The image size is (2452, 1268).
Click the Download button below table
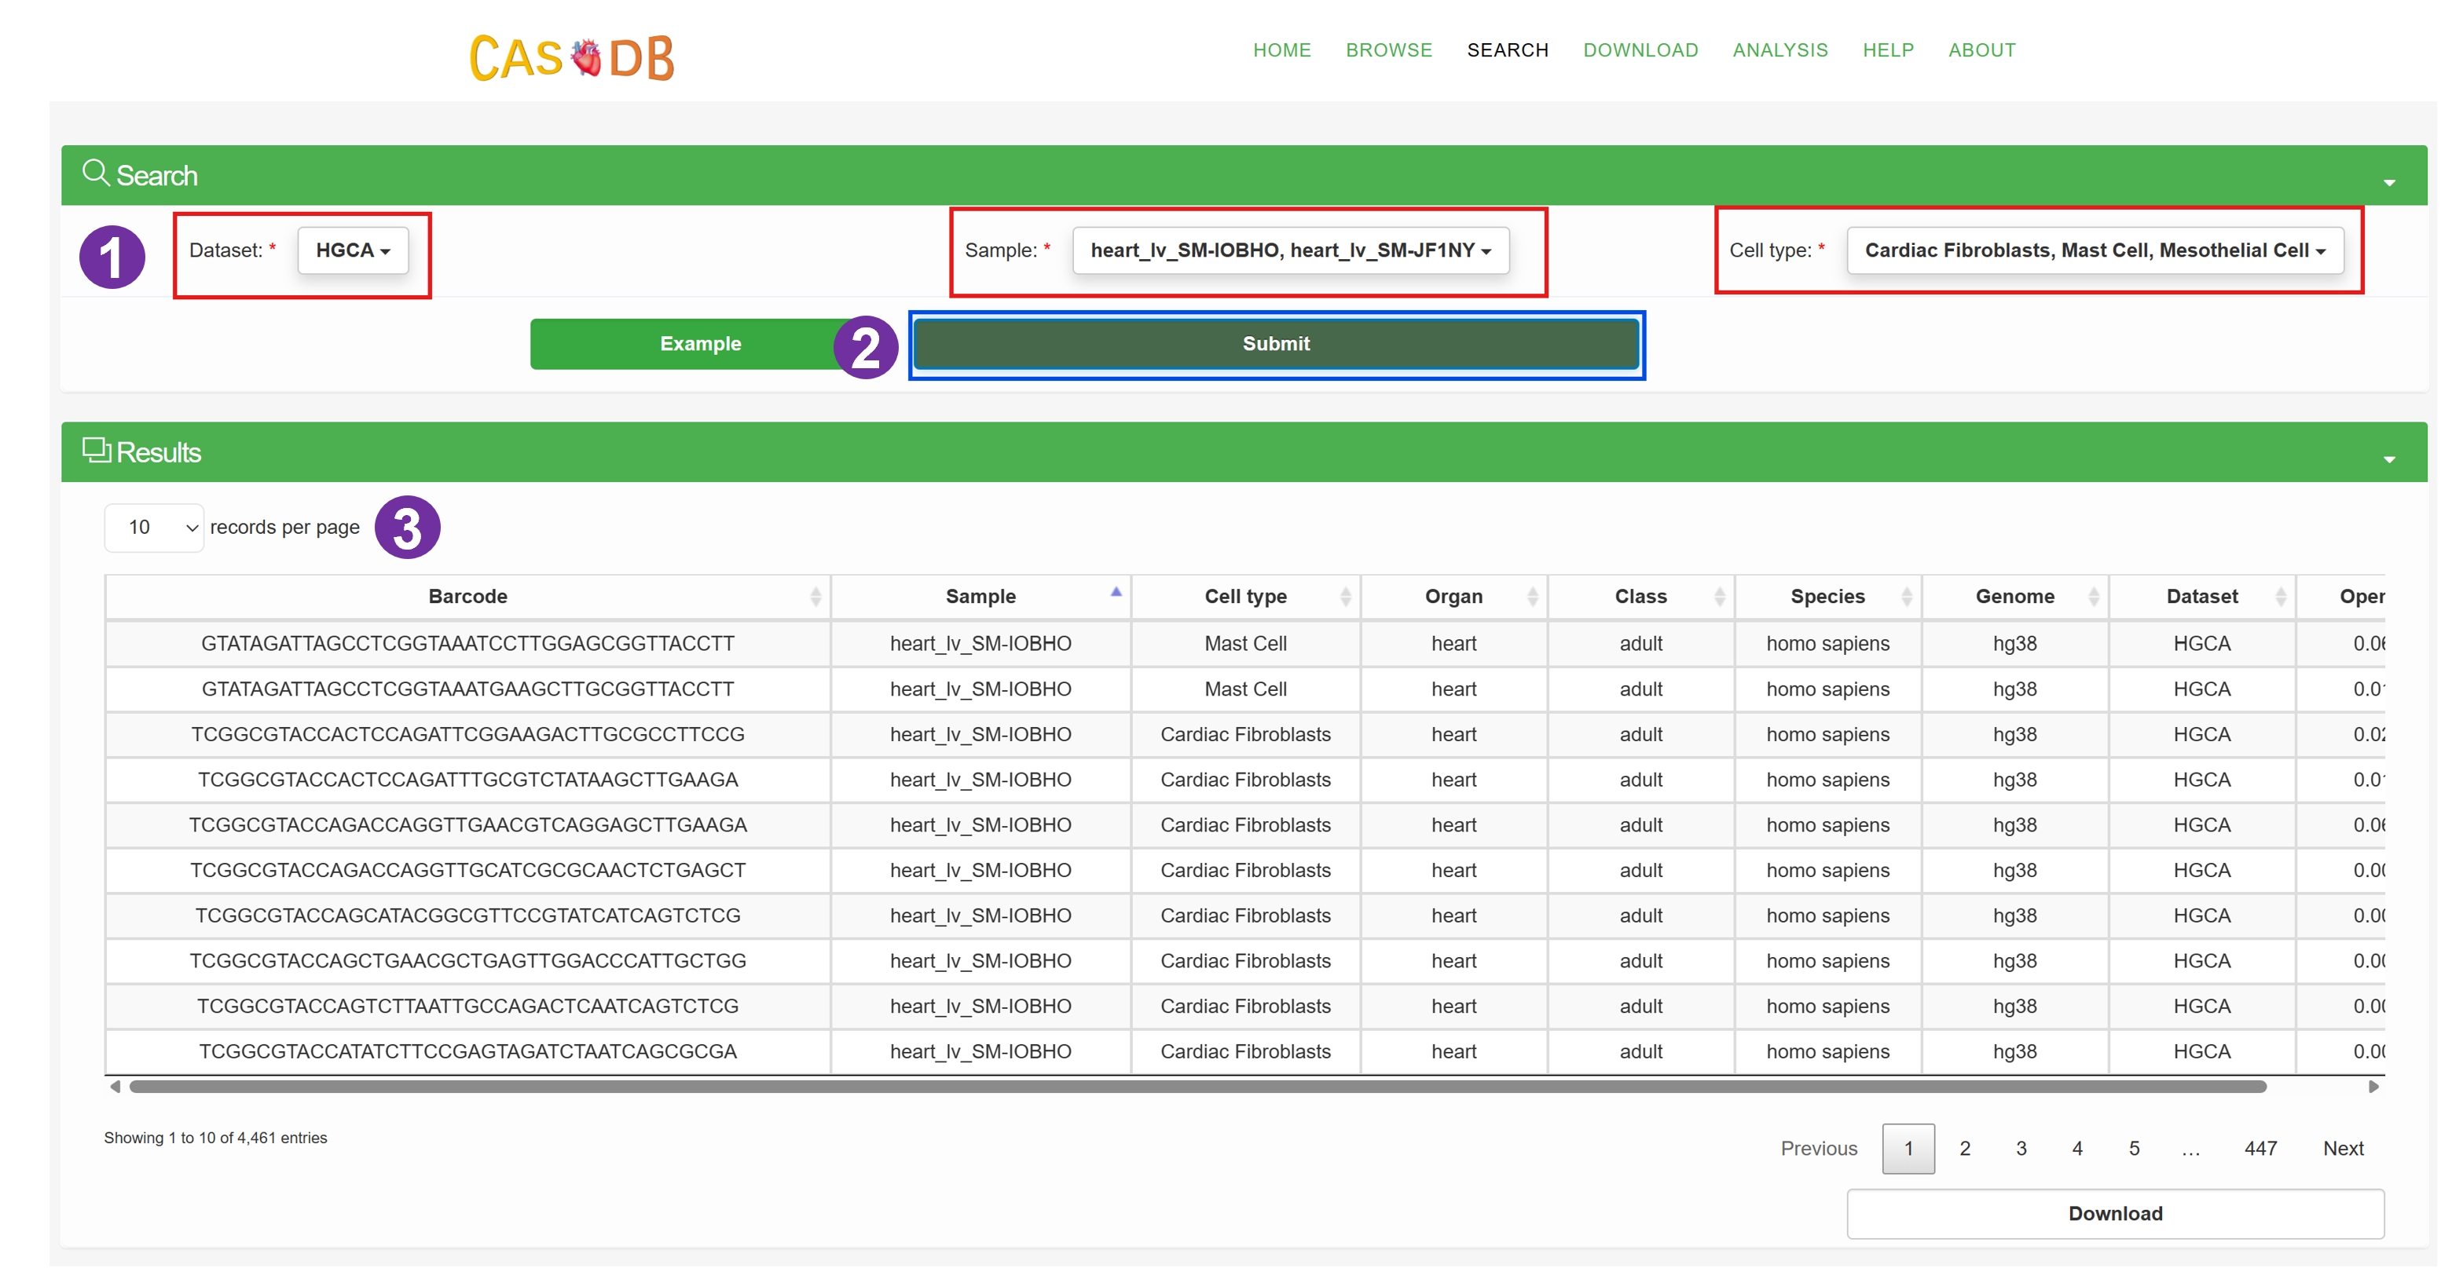pos(2114,1213)
